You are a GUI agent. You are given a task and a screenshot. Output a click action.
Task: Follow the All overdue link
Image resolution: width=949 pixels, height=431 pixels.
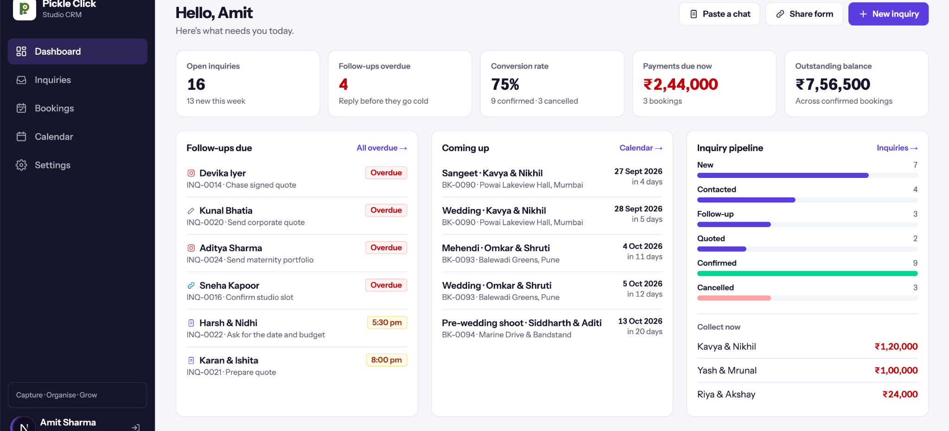click(x=382, y=148)
